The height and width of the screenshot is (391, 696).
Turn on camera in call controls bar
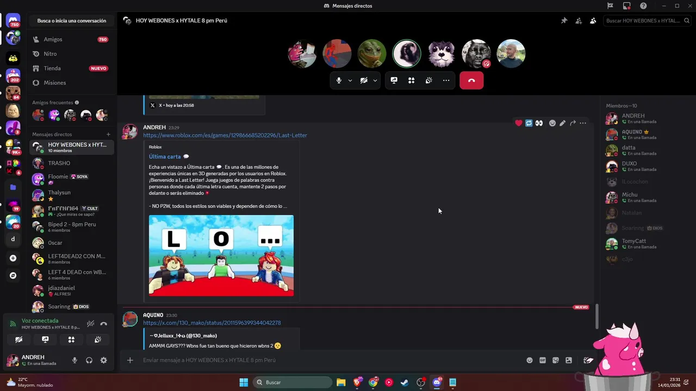[364, 80]
